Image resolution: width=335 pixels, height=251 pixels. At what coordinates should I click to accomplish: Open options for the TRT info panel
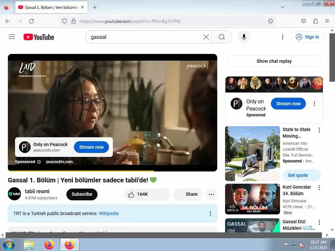pyautogui.click(x=210, y=214)
